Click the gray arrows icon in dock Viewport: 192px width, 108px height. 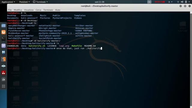(x=3, y=79)
